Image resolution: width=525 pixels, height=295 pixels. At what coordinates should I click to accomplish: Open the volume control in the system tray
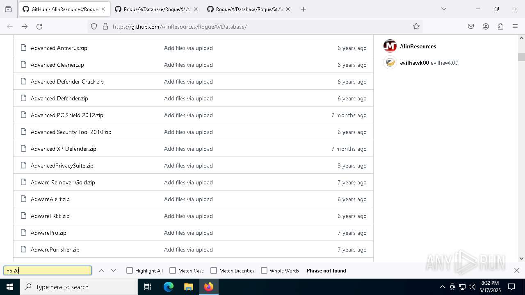[x=472, y=287]
